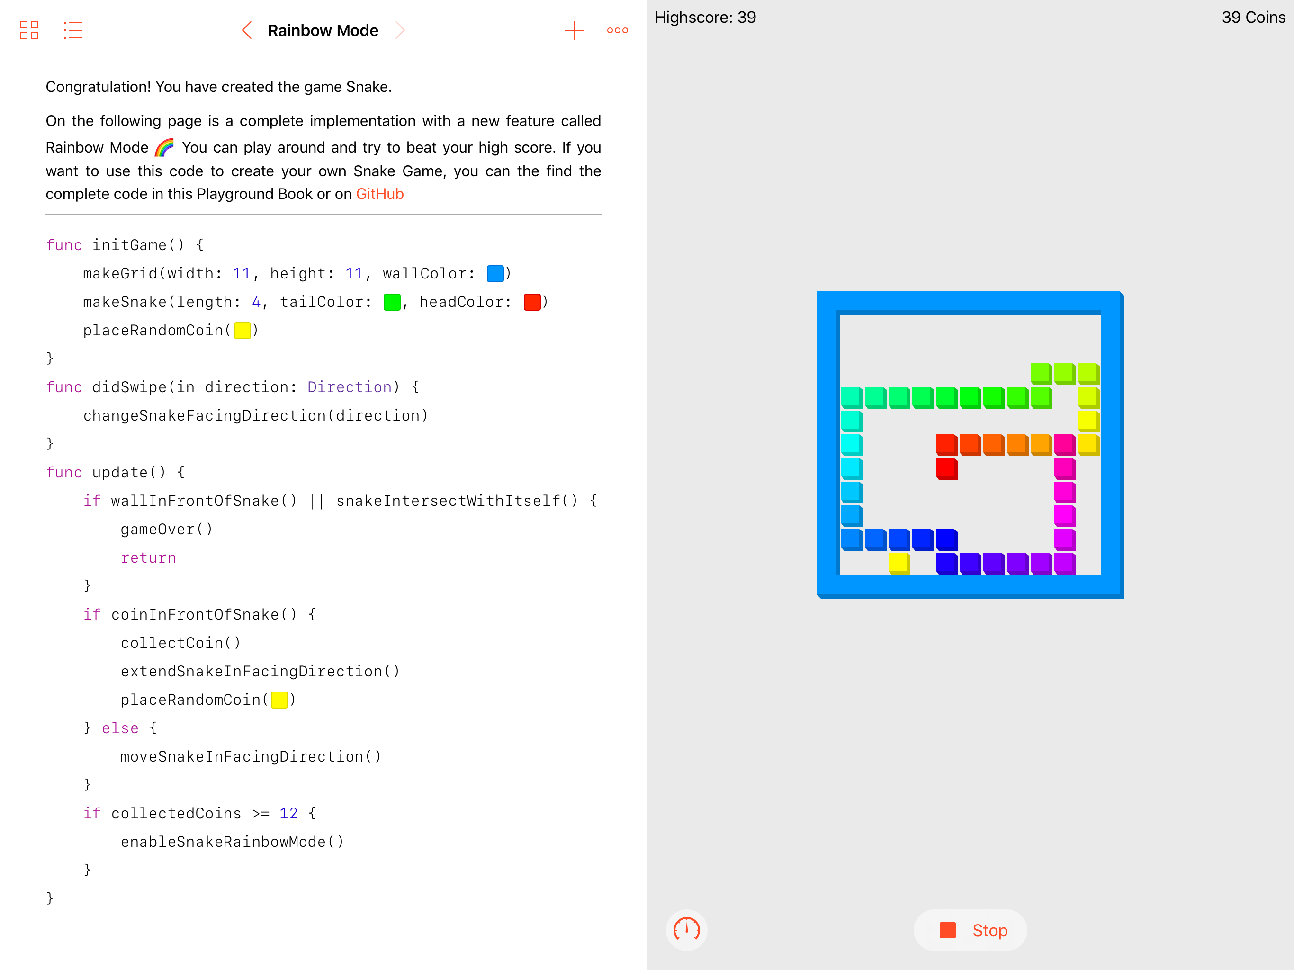1294x970 pixels.
Task: Change the green tailColor swatch
Action: point(391,302)
